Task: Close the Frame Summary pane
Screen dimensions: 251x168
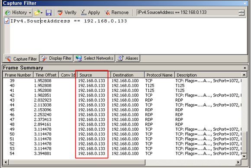Action: 245,68
